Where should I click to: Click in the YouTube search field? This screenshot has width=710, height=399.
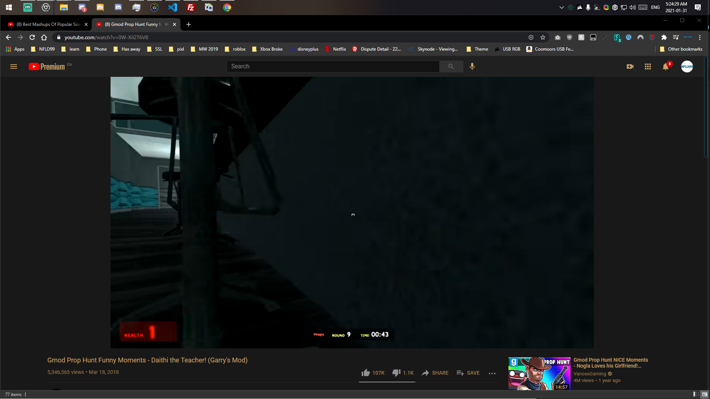point(333,66)
